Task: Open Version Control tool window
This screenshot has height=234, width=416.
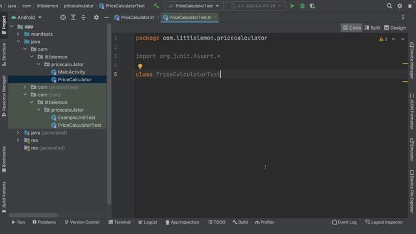Action: pos(82,222)
